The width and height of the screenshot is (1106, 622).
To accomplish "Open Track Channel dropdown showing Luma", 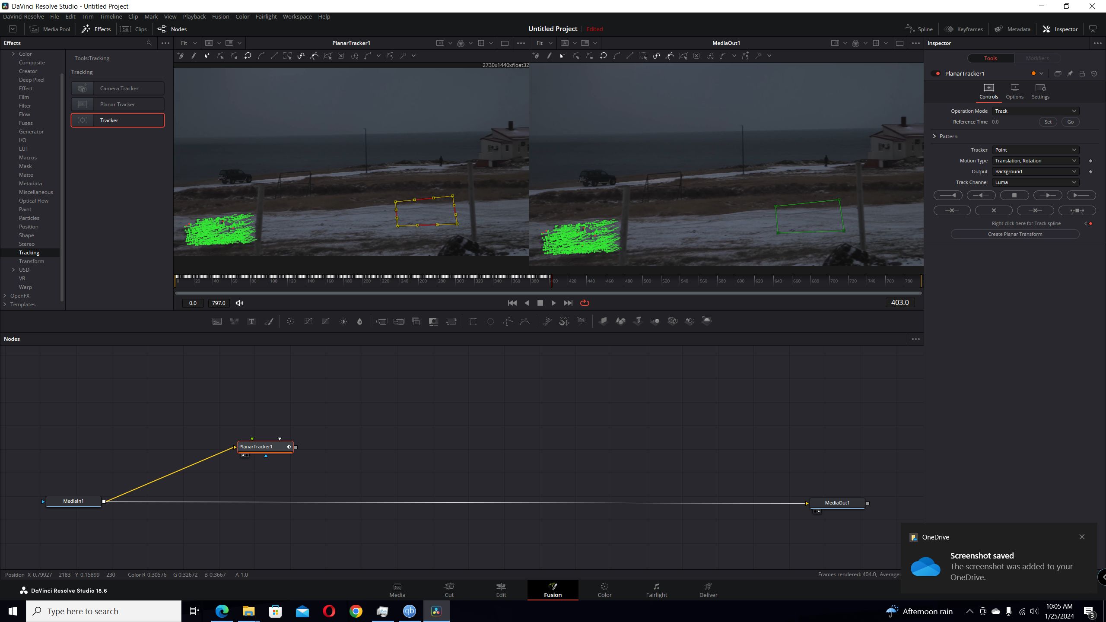I will click(1036, 182).
